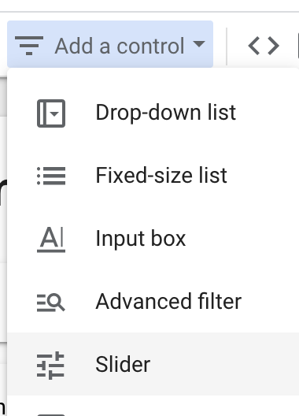This screenshot has height=416, width=299.
Task: Click the partially visible icon below Slider
Action: pyautogui.click(x=51, y=414)
